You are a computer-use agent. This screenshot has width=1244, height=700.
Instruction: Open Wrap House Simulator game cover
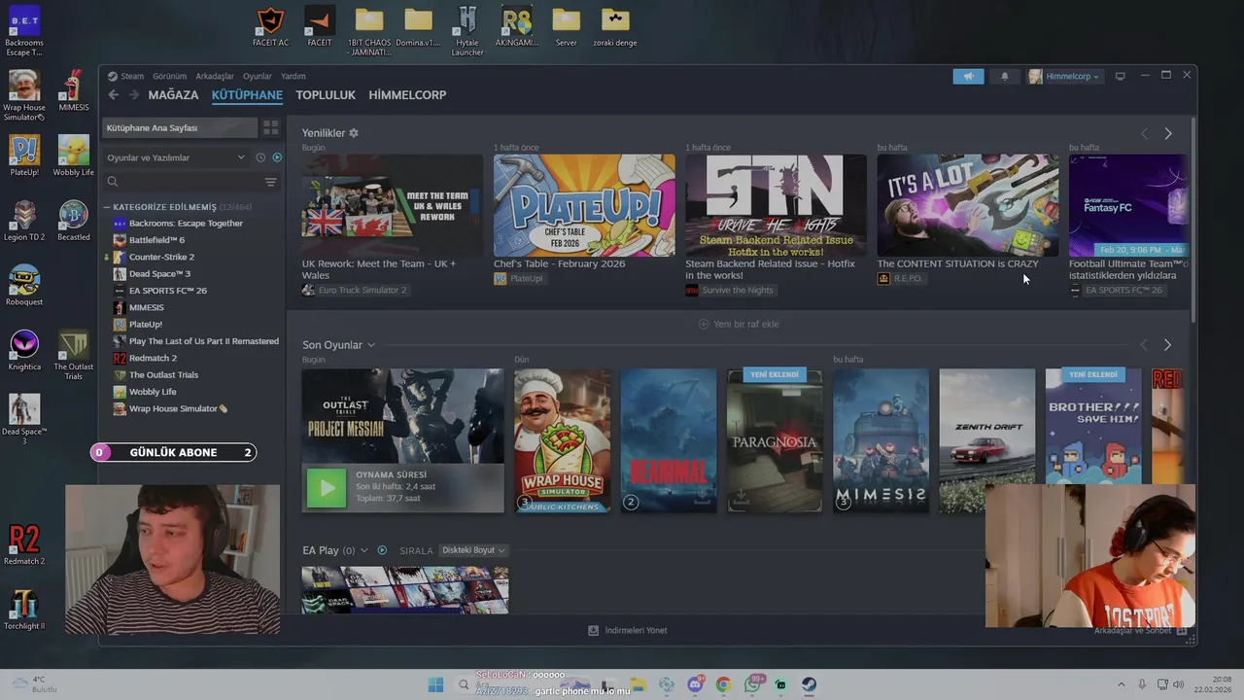tap(563, 440)
